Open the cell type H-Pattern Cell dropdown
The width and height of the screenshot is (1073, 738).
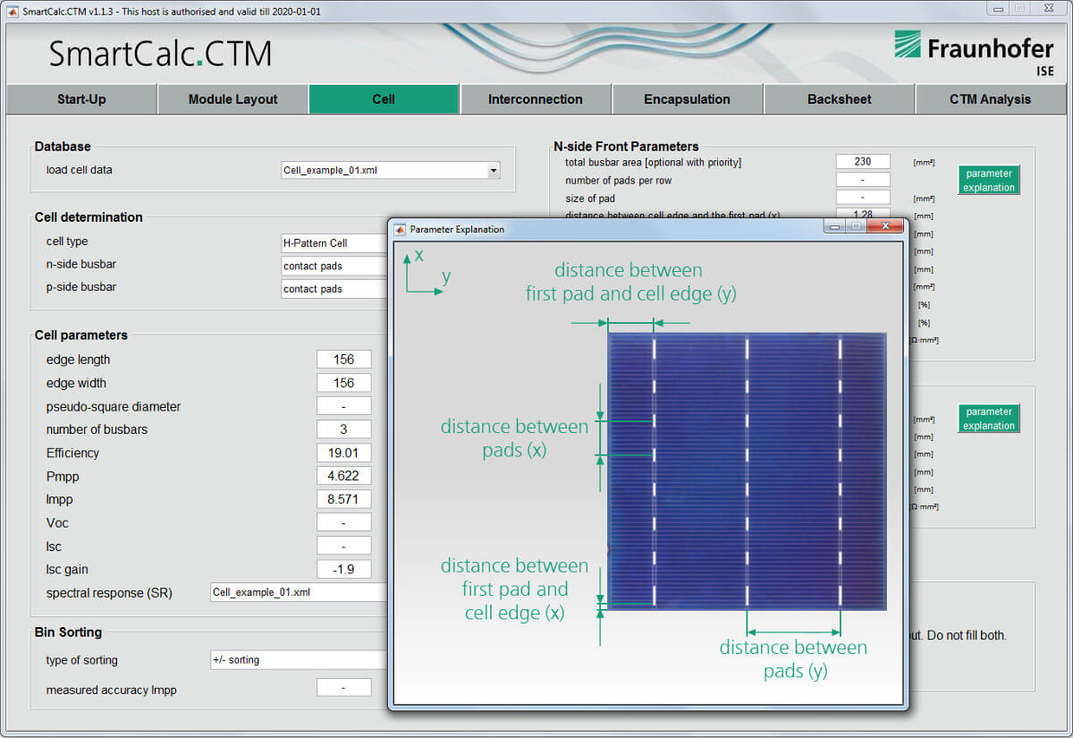(335, 242)
